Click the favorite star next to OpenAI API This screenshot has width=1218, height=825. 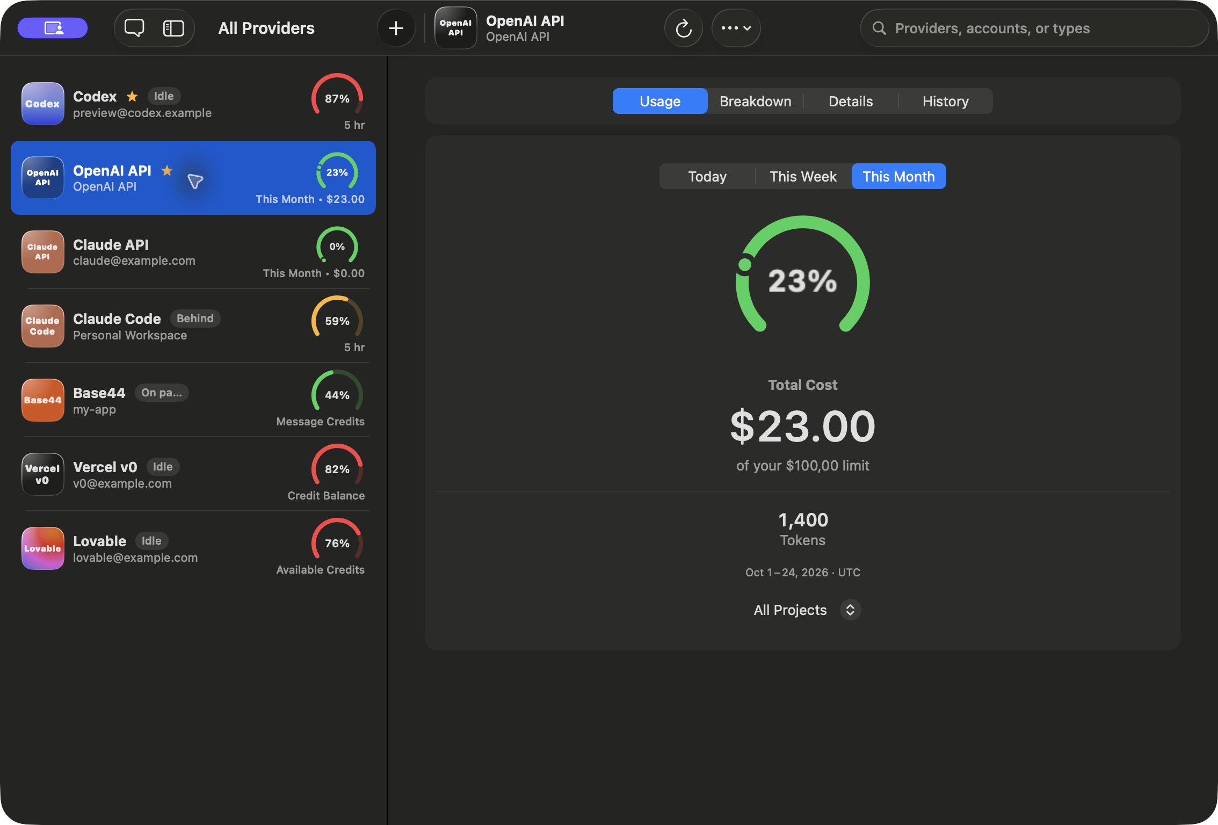tap(167, 170)
